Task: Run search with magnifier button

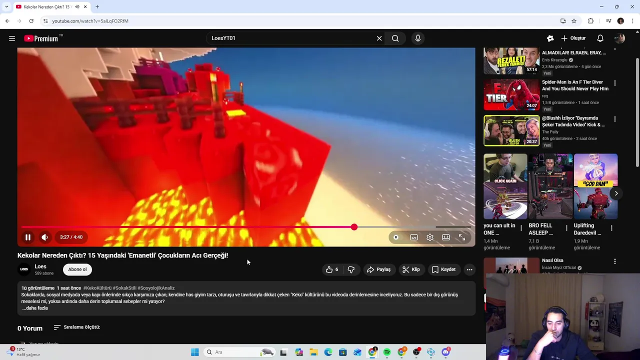Action: tap(395, 38)
